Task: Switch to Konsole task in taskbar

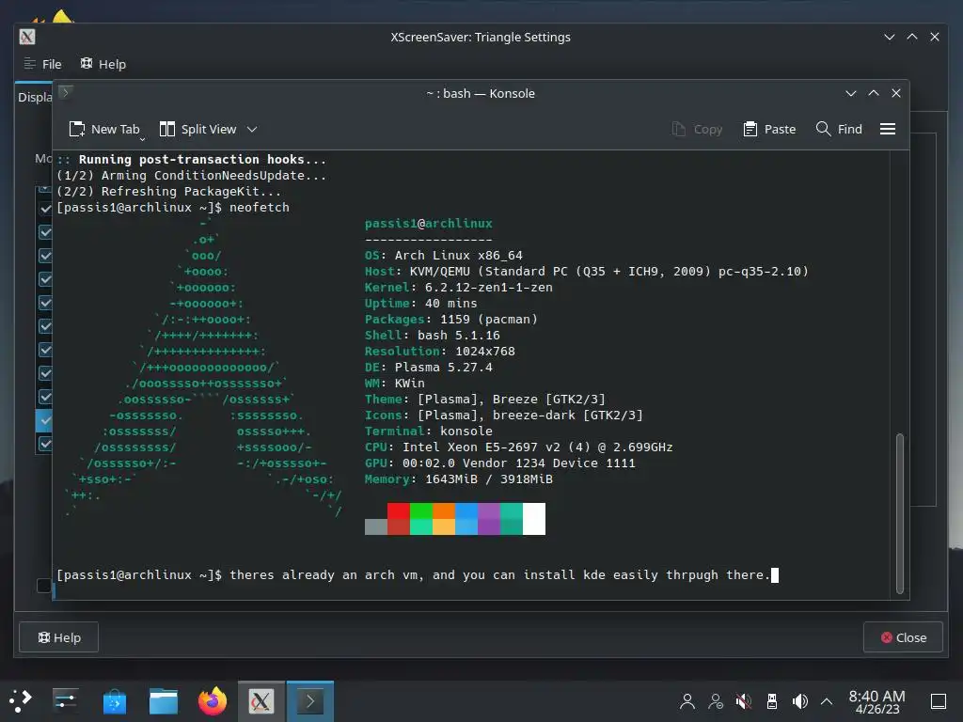Action: pos(310,700)
